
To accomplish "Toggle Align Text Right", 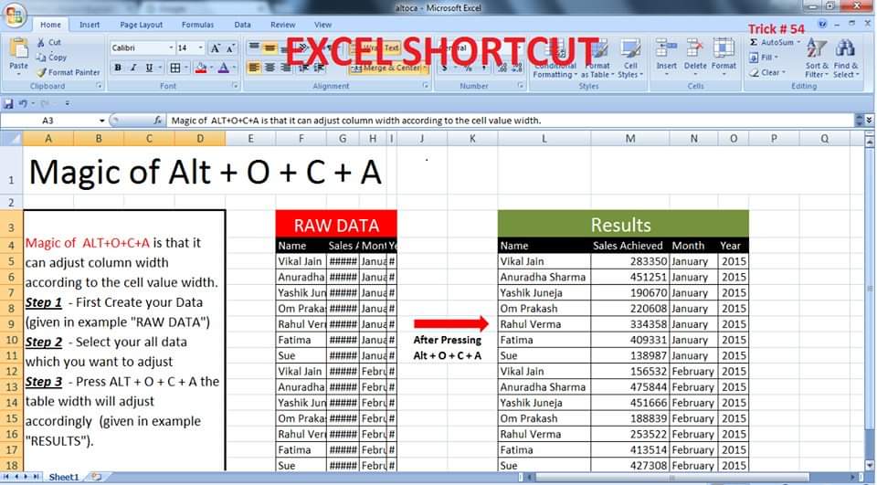I will pyautogui.click(x=285, y=69).
